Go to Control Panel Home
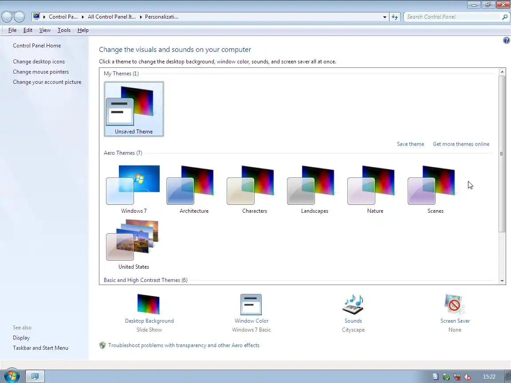The height and width of the screenshot is (383, 511). (x=37, y=46)
